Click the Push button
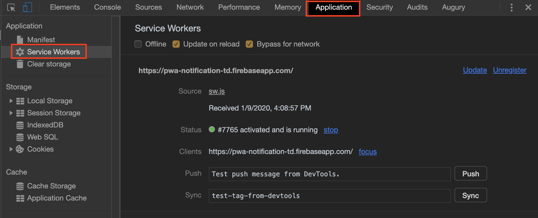 coord(471,174)
